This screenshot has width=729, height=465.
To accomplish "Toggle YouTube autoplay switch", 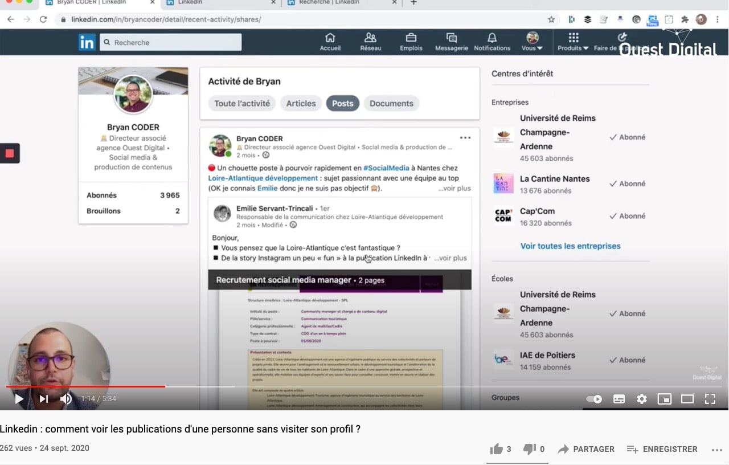I will (x=594, y=399).
